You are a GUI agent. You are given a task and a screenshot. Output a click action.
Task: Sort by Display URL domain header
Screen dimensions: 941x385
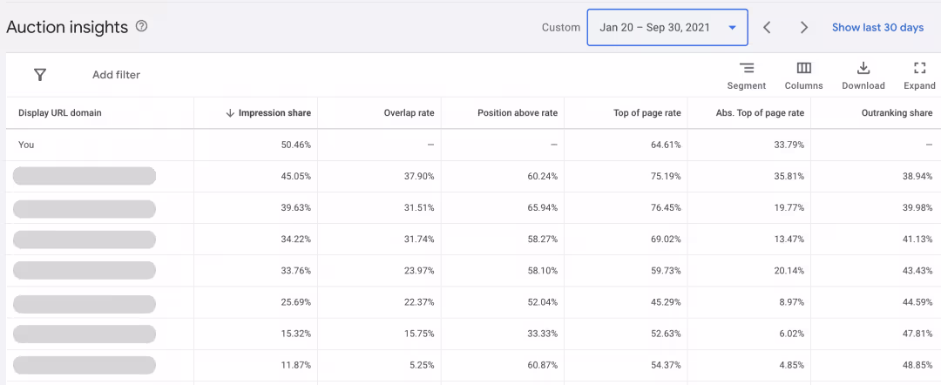(x=60, y=112)
